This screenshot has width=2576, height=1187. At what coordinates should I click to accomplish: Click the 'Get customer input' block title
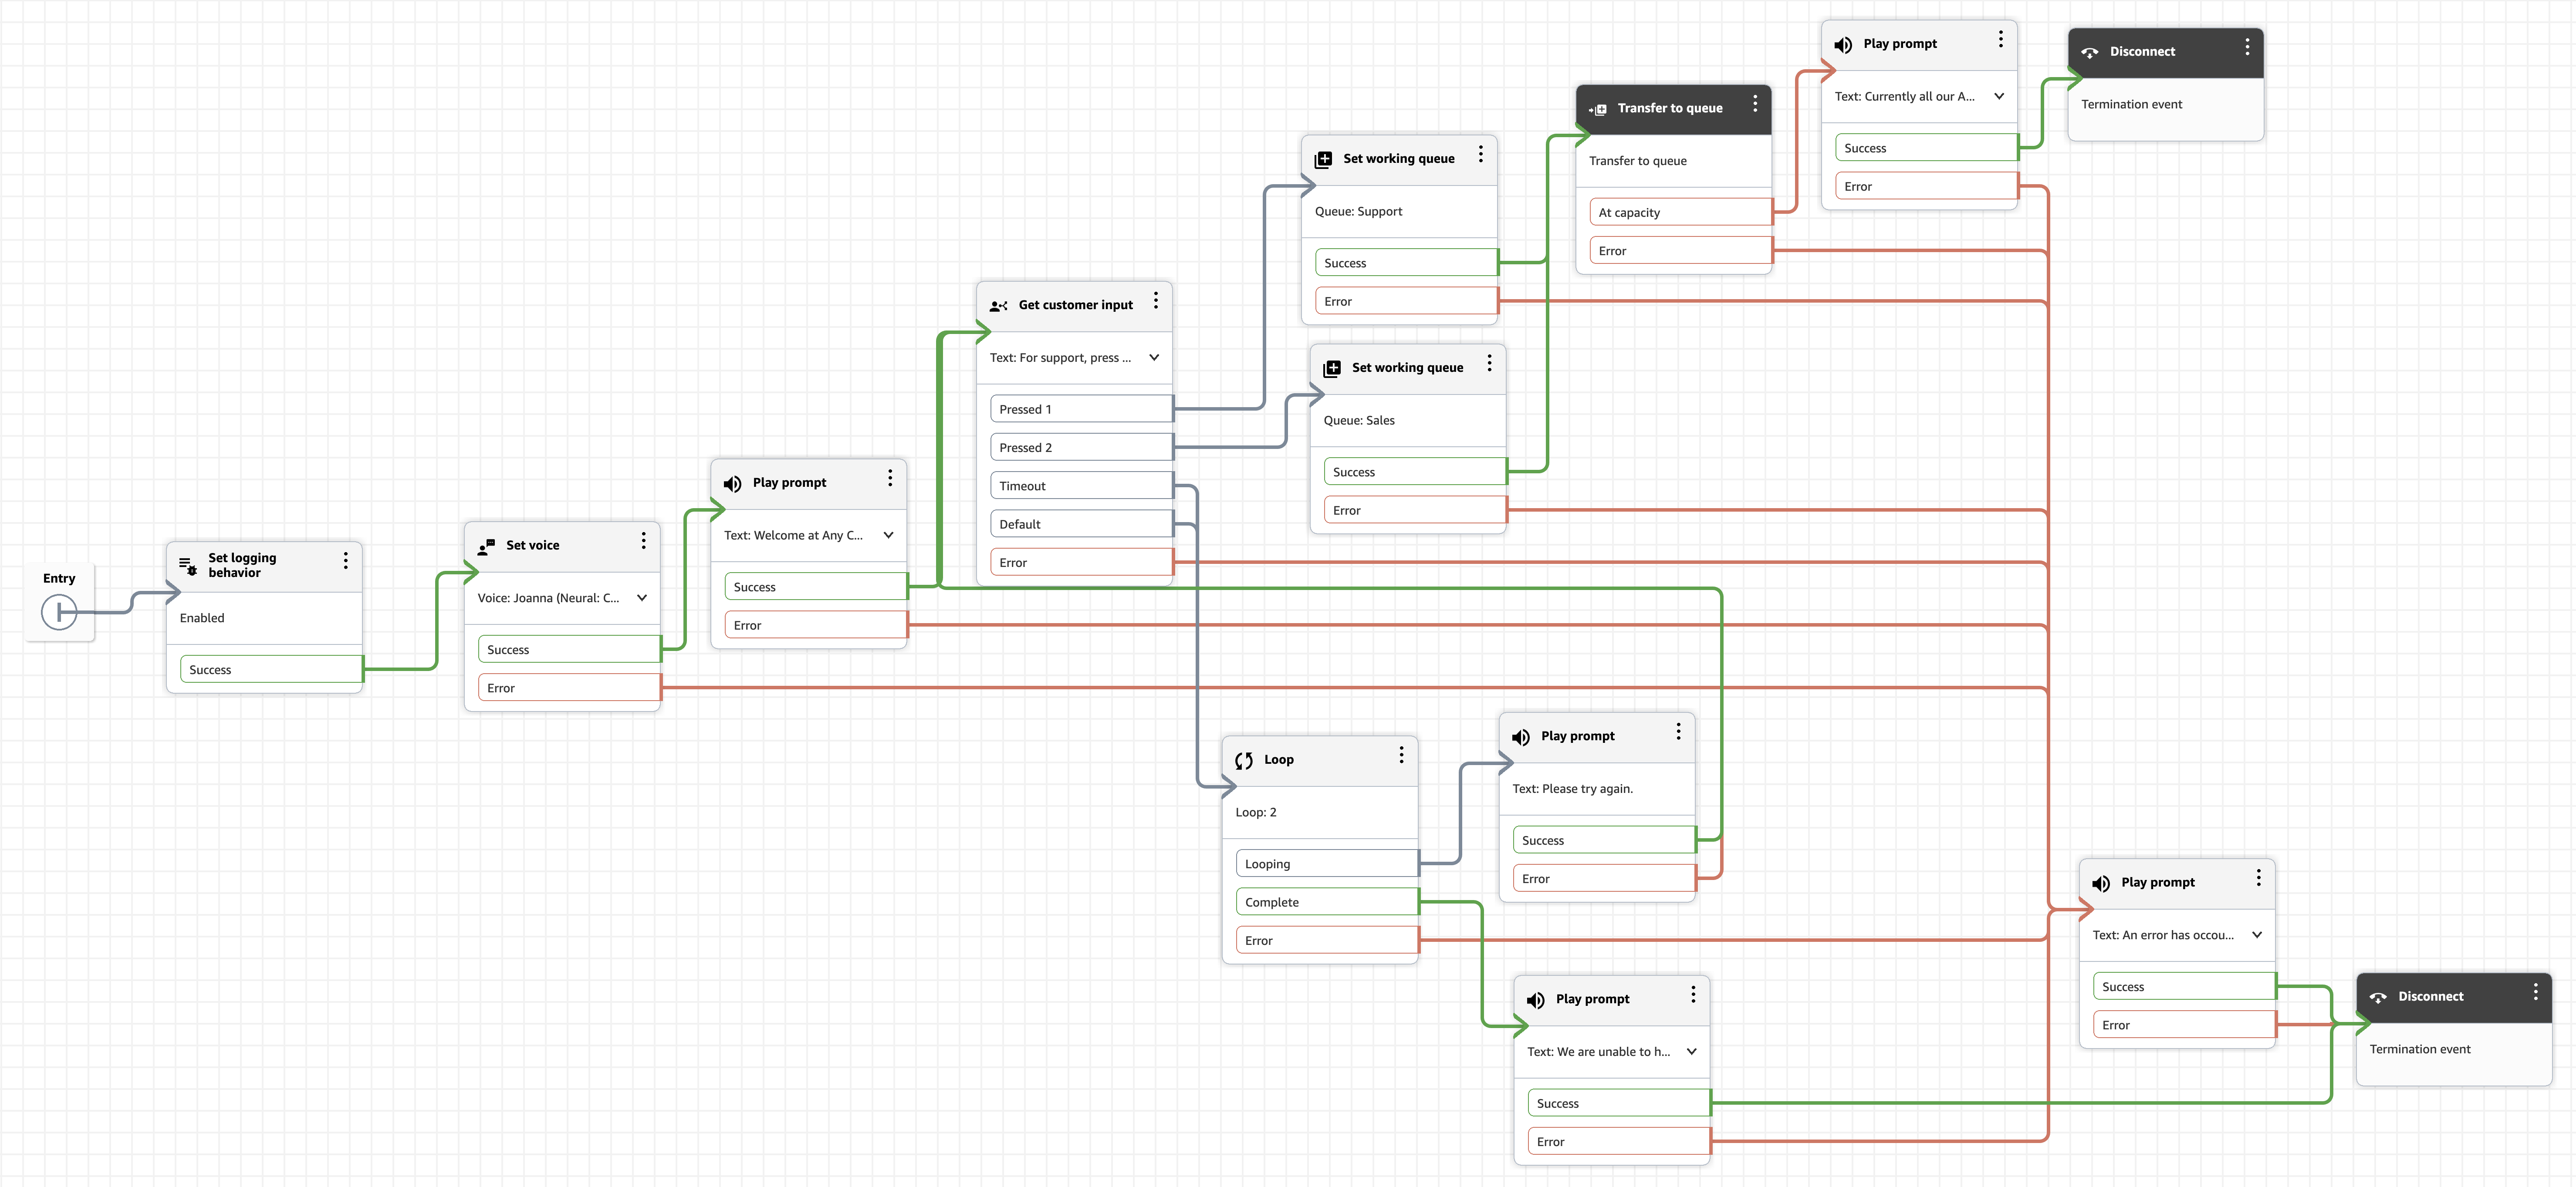pos(1075,305)
